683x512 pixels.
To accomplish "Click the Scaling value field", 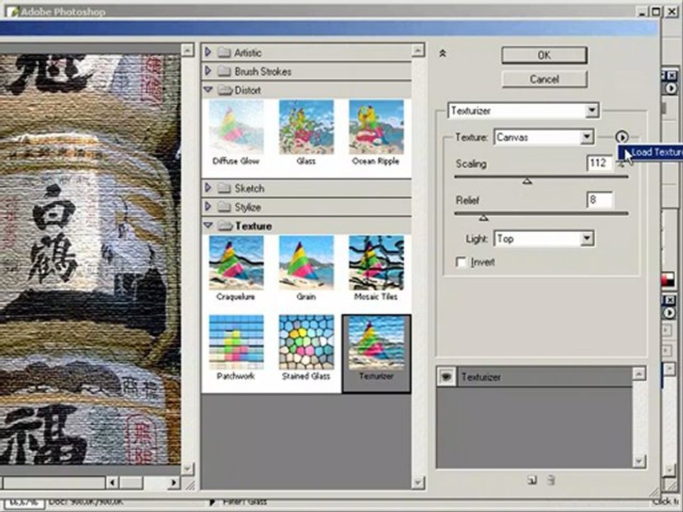I will click(599, 164).
